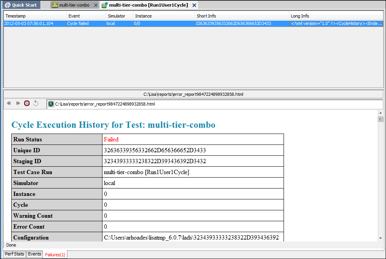The image size is (386, 259).
Task: Select the Failures(1) tab
Action: [x=55, y=254]
